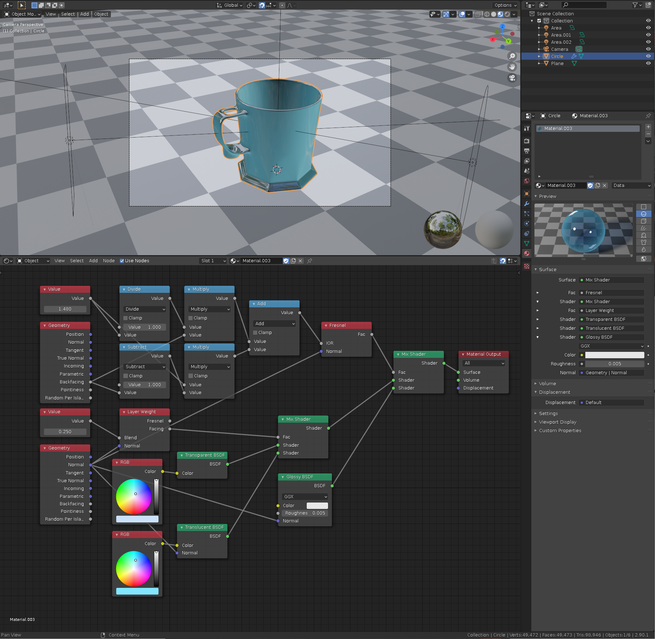Expand the Viewport Display panel

point(558,422)
